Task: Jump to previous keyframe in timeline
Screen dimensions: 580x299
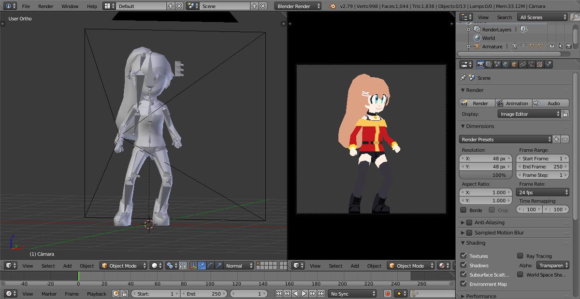Action: tap(287, 294)
